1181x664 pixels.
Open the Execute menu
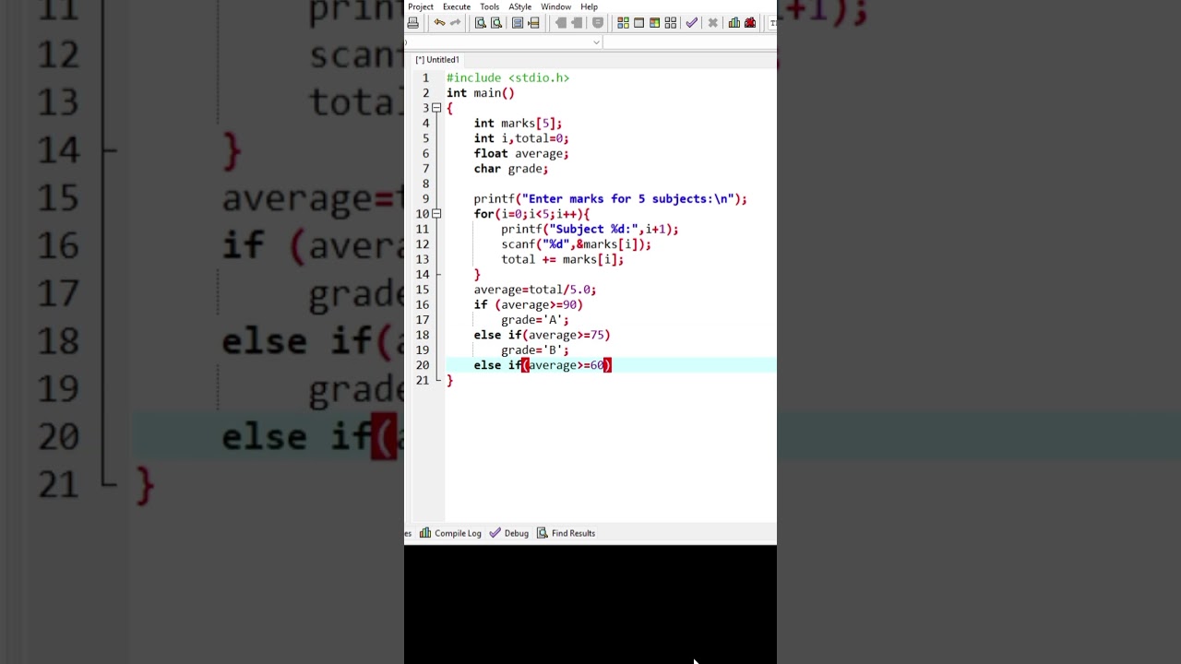457,6
